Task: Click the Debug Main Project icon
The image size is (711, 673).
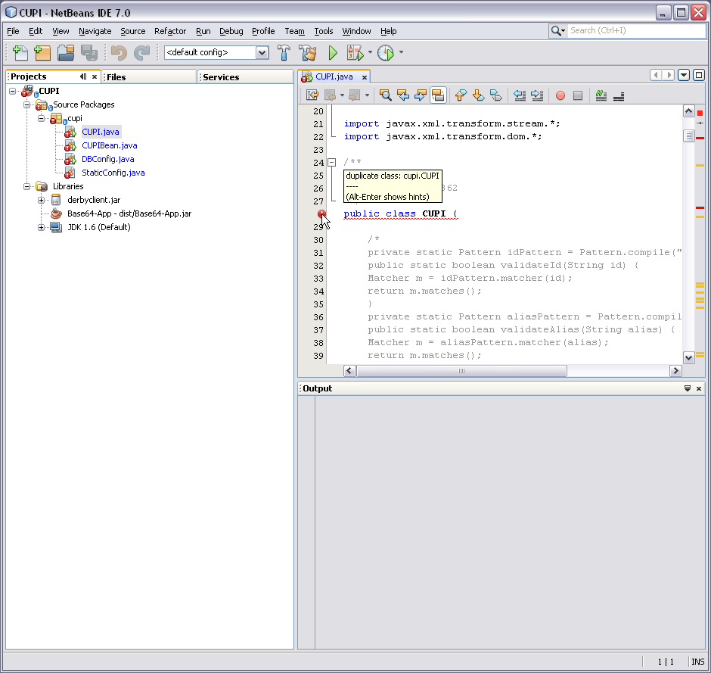Action: click(355, 53)
